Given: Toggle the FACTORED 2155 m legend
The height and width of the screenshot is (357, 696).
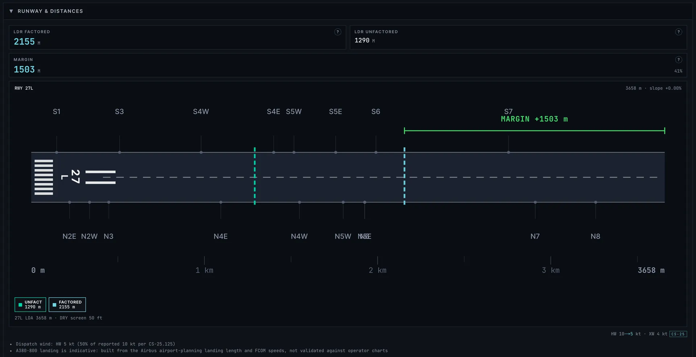Looking at the screenshot, I should (x=67, y=305).
